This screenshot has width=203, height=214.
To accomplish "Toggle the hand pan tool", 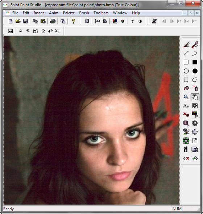I will pyautogui.click(x=195, y=97).
